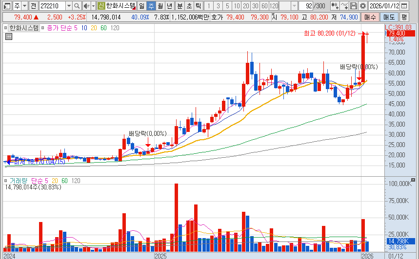Click the 한화시스템 chart legend label

point(24,28)
